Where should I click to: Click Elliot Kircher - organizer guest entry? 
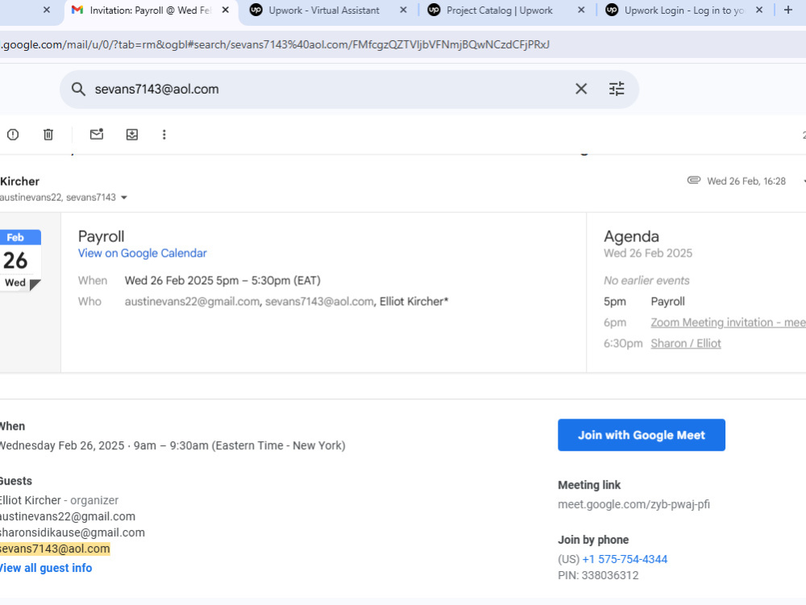pyautogui.click(x=59, y=500)
